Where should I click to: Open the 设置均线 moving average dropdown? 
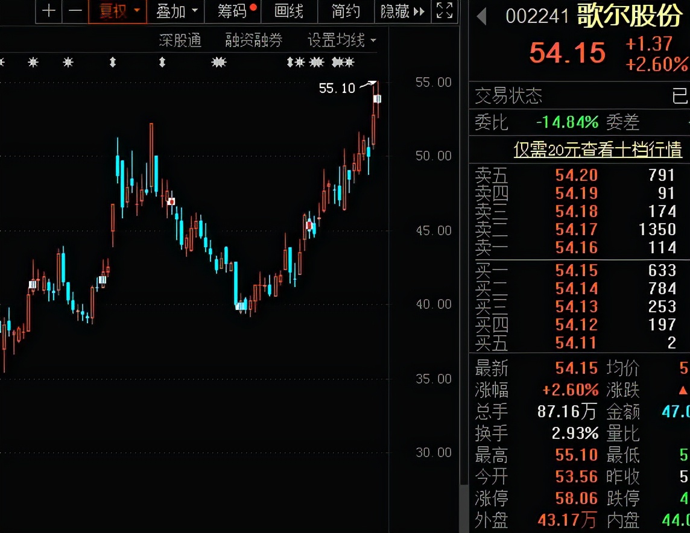341,40
